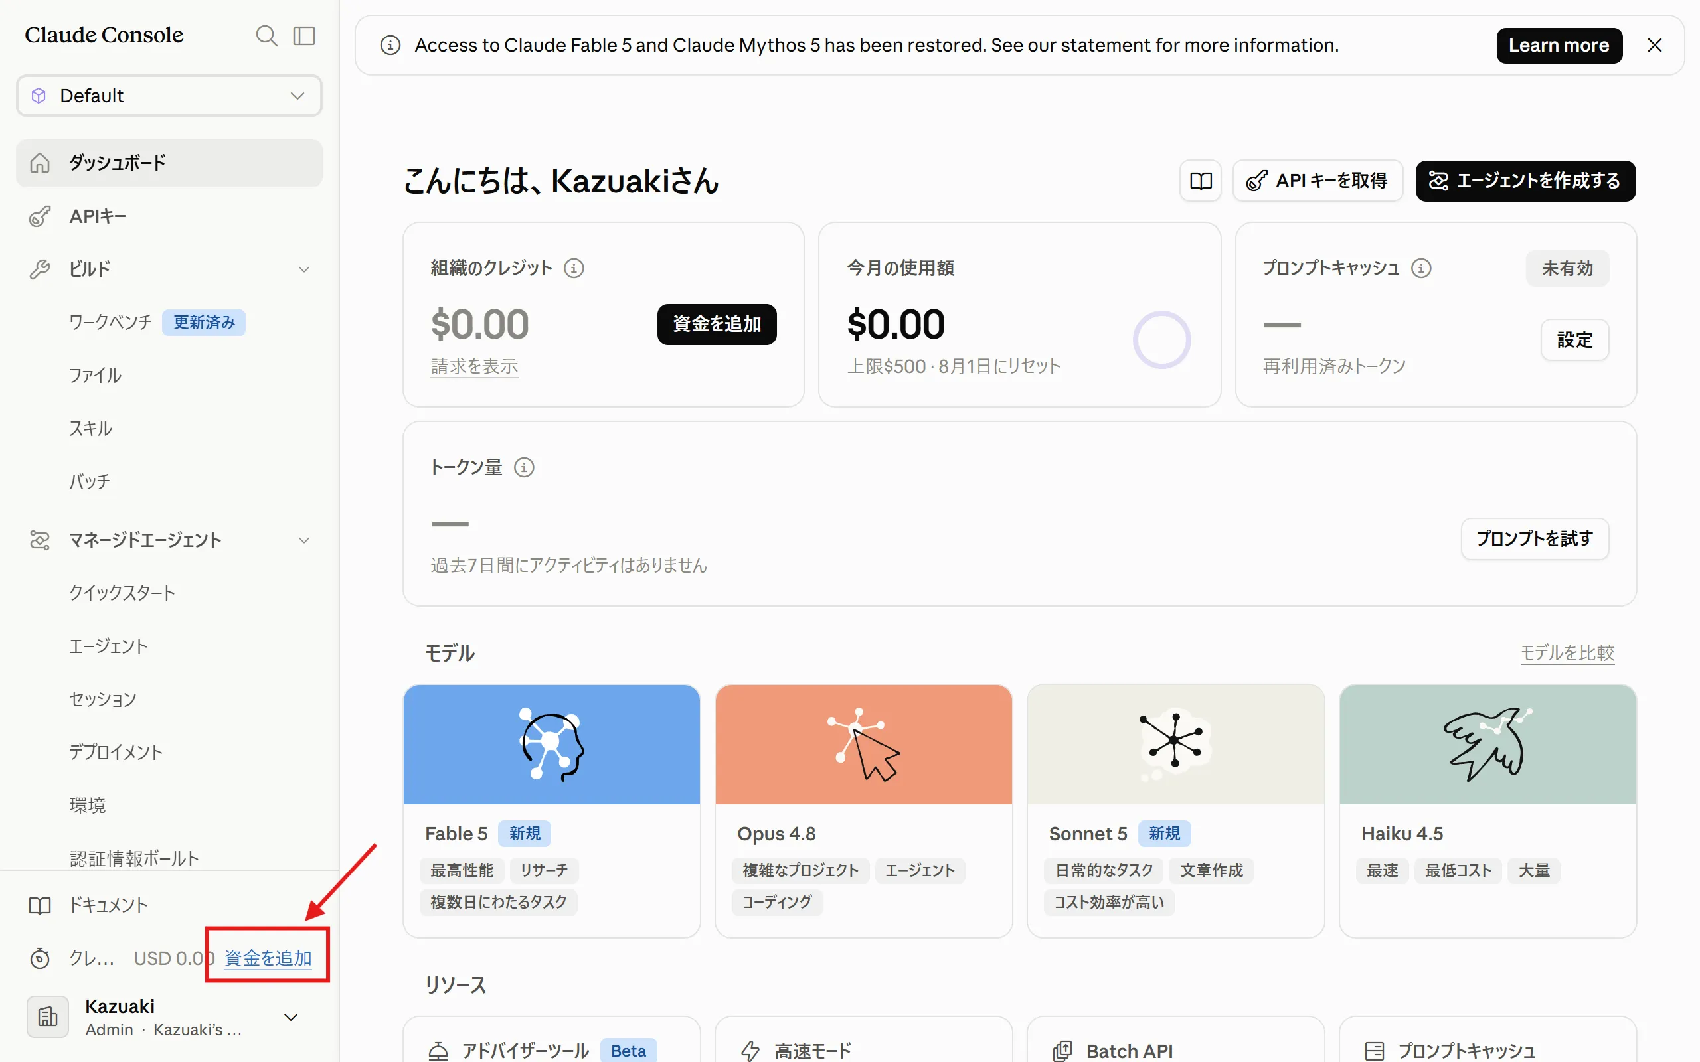This screenshot has width=1700, height=1062.
Task: Open APIキー page from sidebar
Action: click(x=169, y=216)
